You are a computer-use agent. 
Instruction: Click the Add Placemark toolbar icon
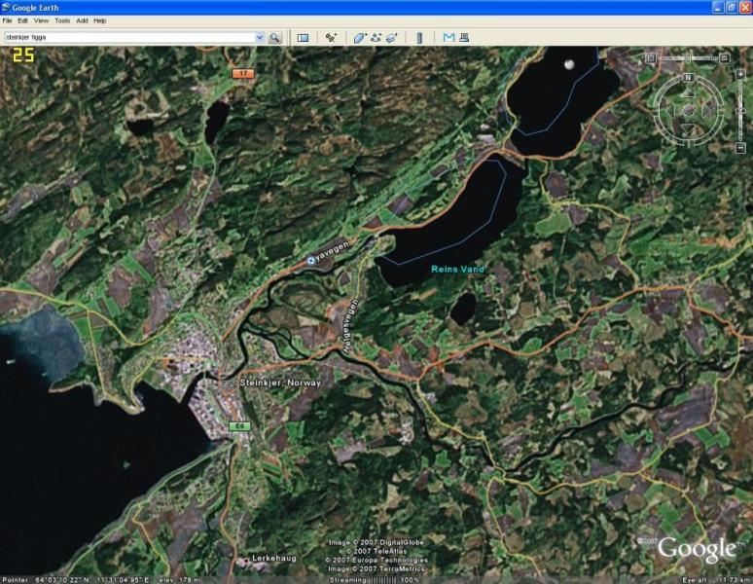[331, 37]
